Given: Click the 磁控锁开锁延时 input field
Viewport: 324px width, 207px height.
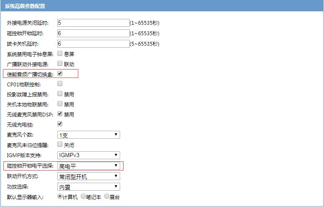Looking at the screenshot, I should click(93, 33).
